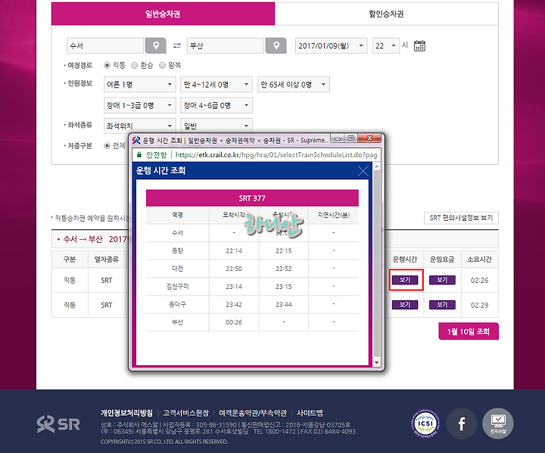The image size is (545, 453).
Task: Click the ICSI certification badge
Action: point(425,424)
